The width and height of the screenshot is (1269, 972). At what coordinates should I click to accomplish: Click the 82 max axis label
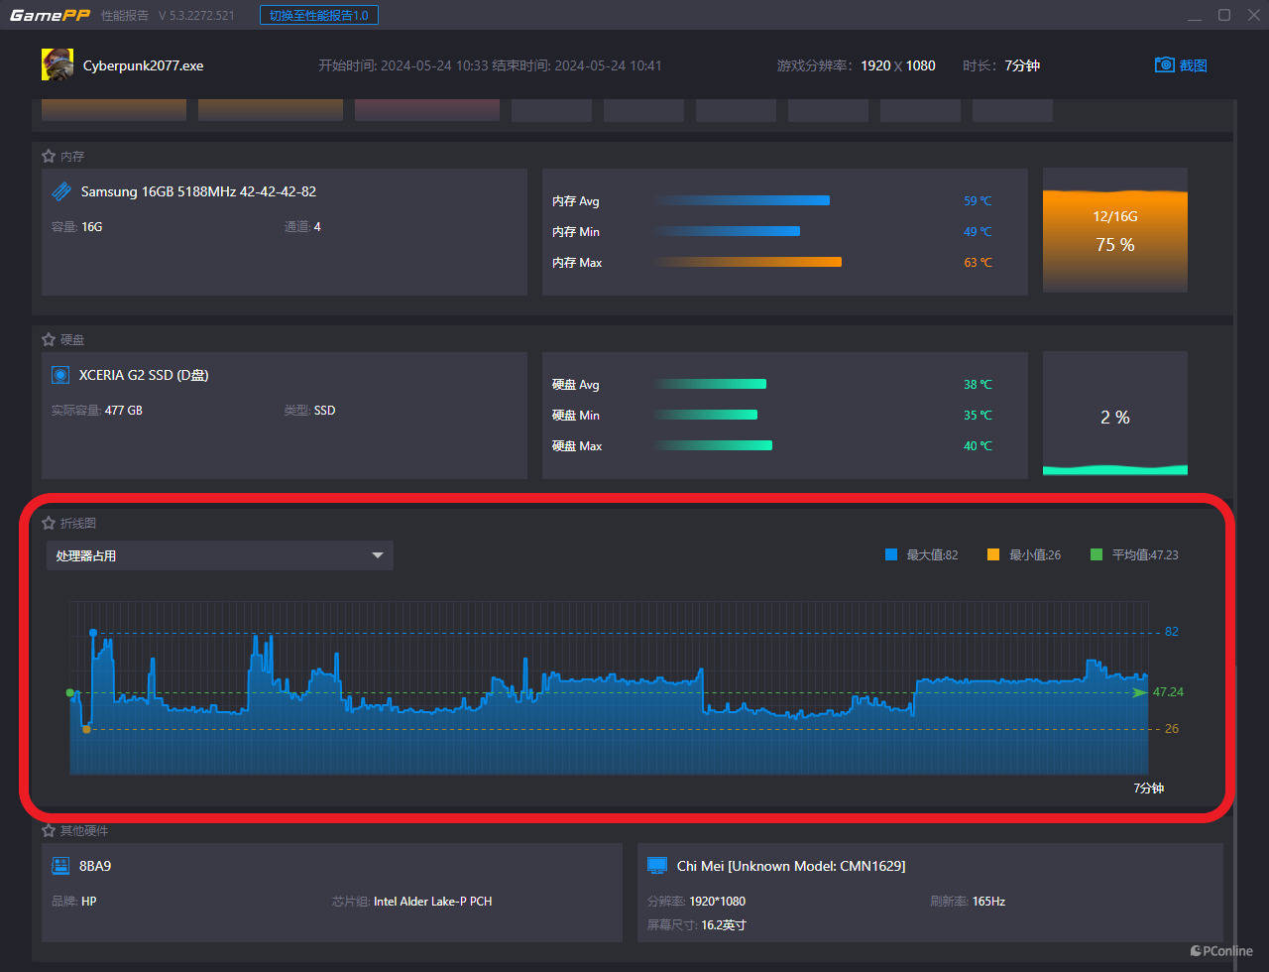click(x=1172, y=632)
